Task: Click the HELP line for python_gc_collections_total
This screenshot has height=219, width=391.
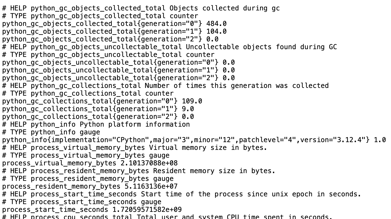Action: pos(165,86)
